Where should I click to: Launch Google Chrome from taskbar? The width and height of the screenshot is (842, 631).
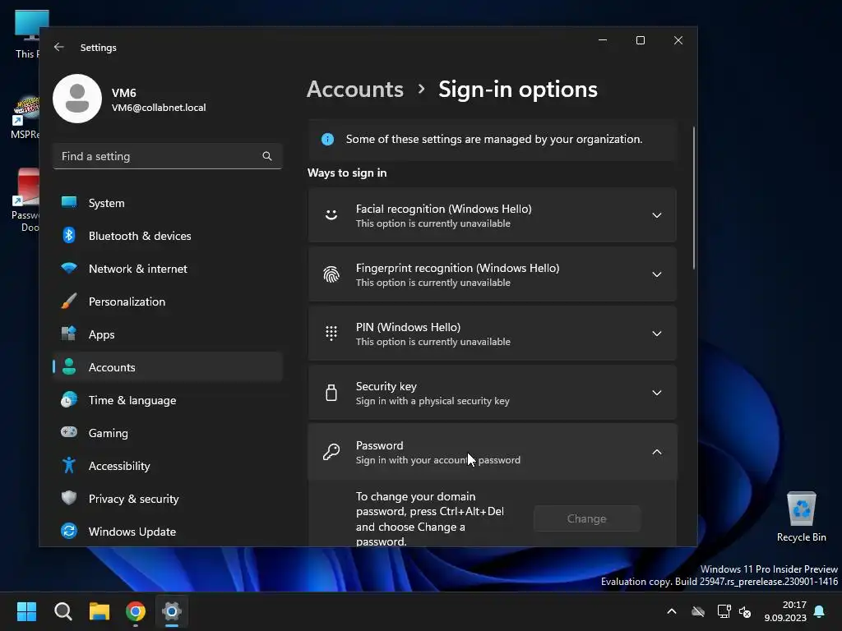click(136, 611)
